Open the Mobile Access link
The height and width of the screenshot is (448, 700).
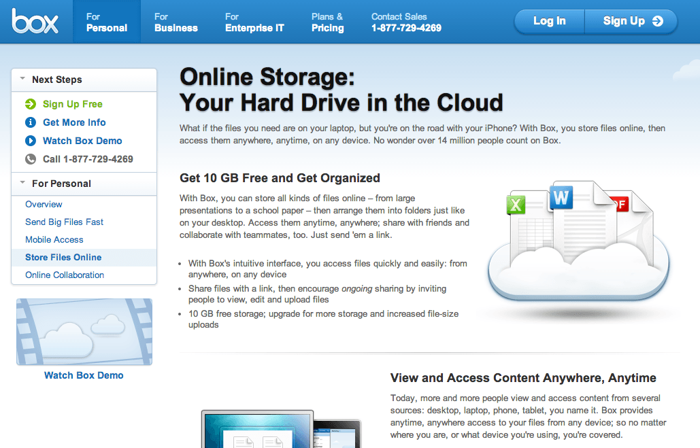(x=54, y=239)
